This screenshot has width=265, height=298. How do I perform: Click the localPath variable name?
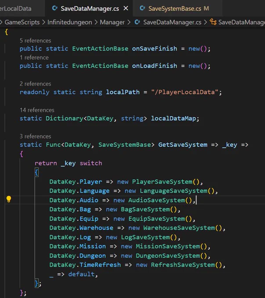123,92
